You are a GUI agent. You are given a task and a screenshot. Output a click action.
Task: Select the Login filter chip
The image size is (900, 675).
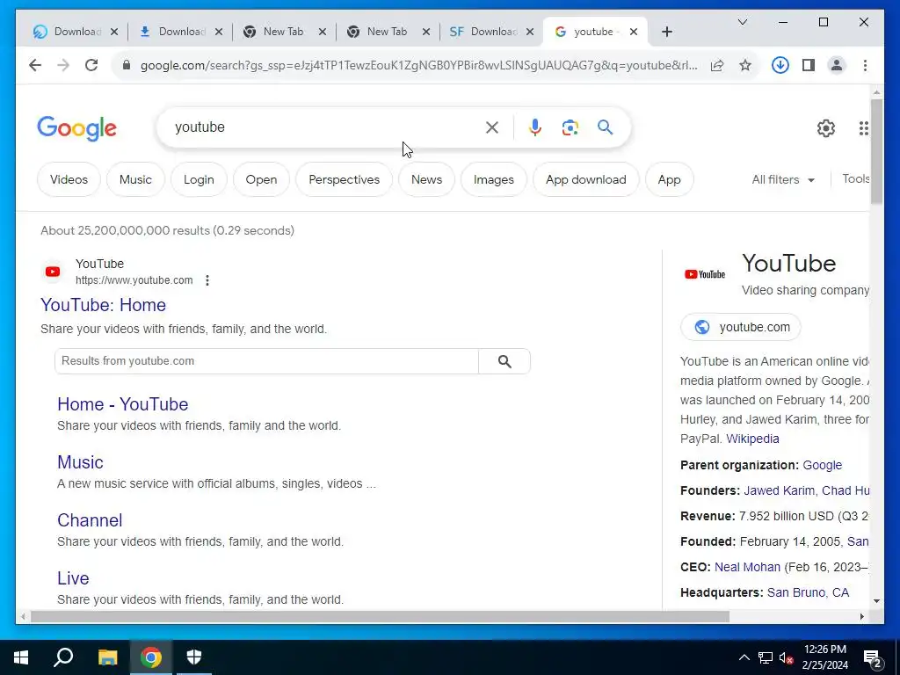[x=199, y=179]
